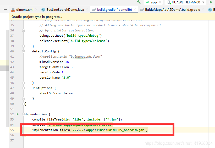The image size is (215, 148).
Task: Close the build.gradle (:demolib) tab
Action: 135,9
